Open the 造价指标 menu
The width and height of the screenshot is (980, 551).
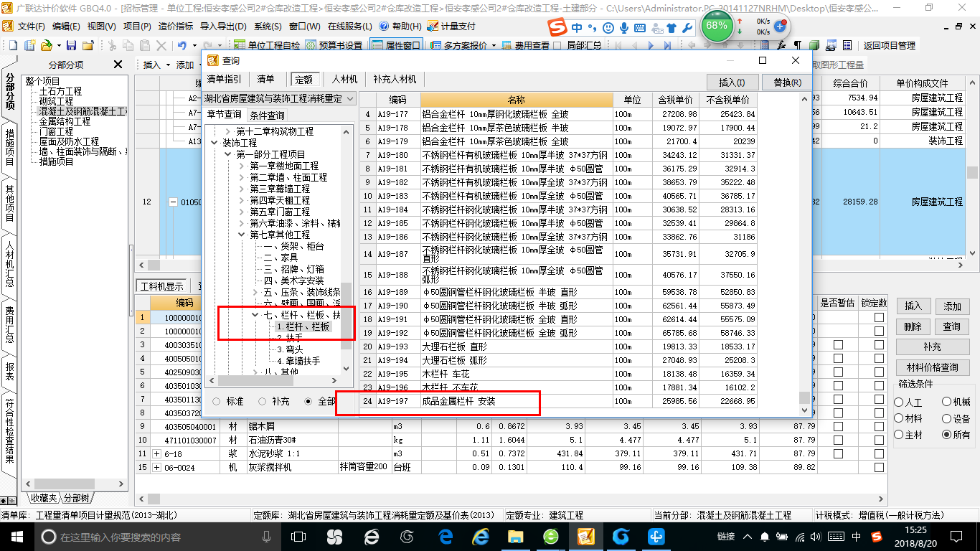[175, 26]
